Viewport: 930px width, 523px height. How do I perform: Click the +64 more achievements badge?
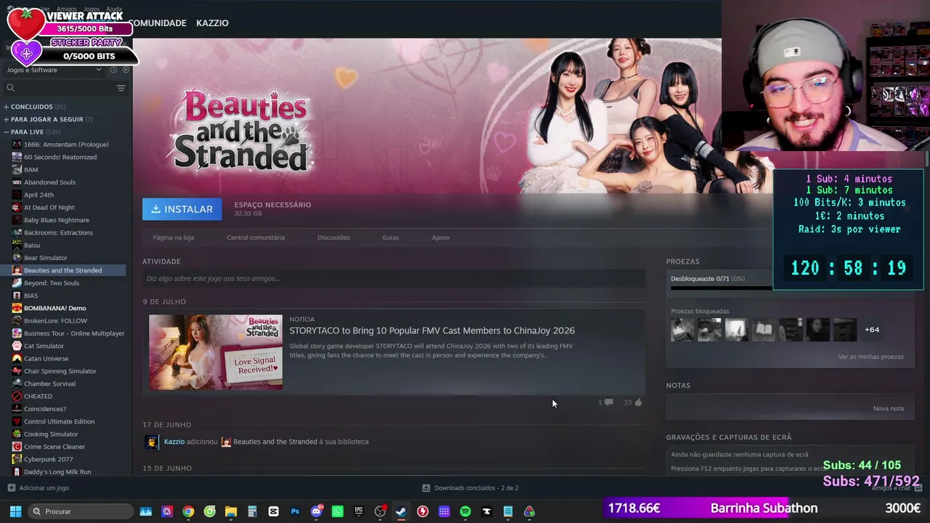coord(872,330)
